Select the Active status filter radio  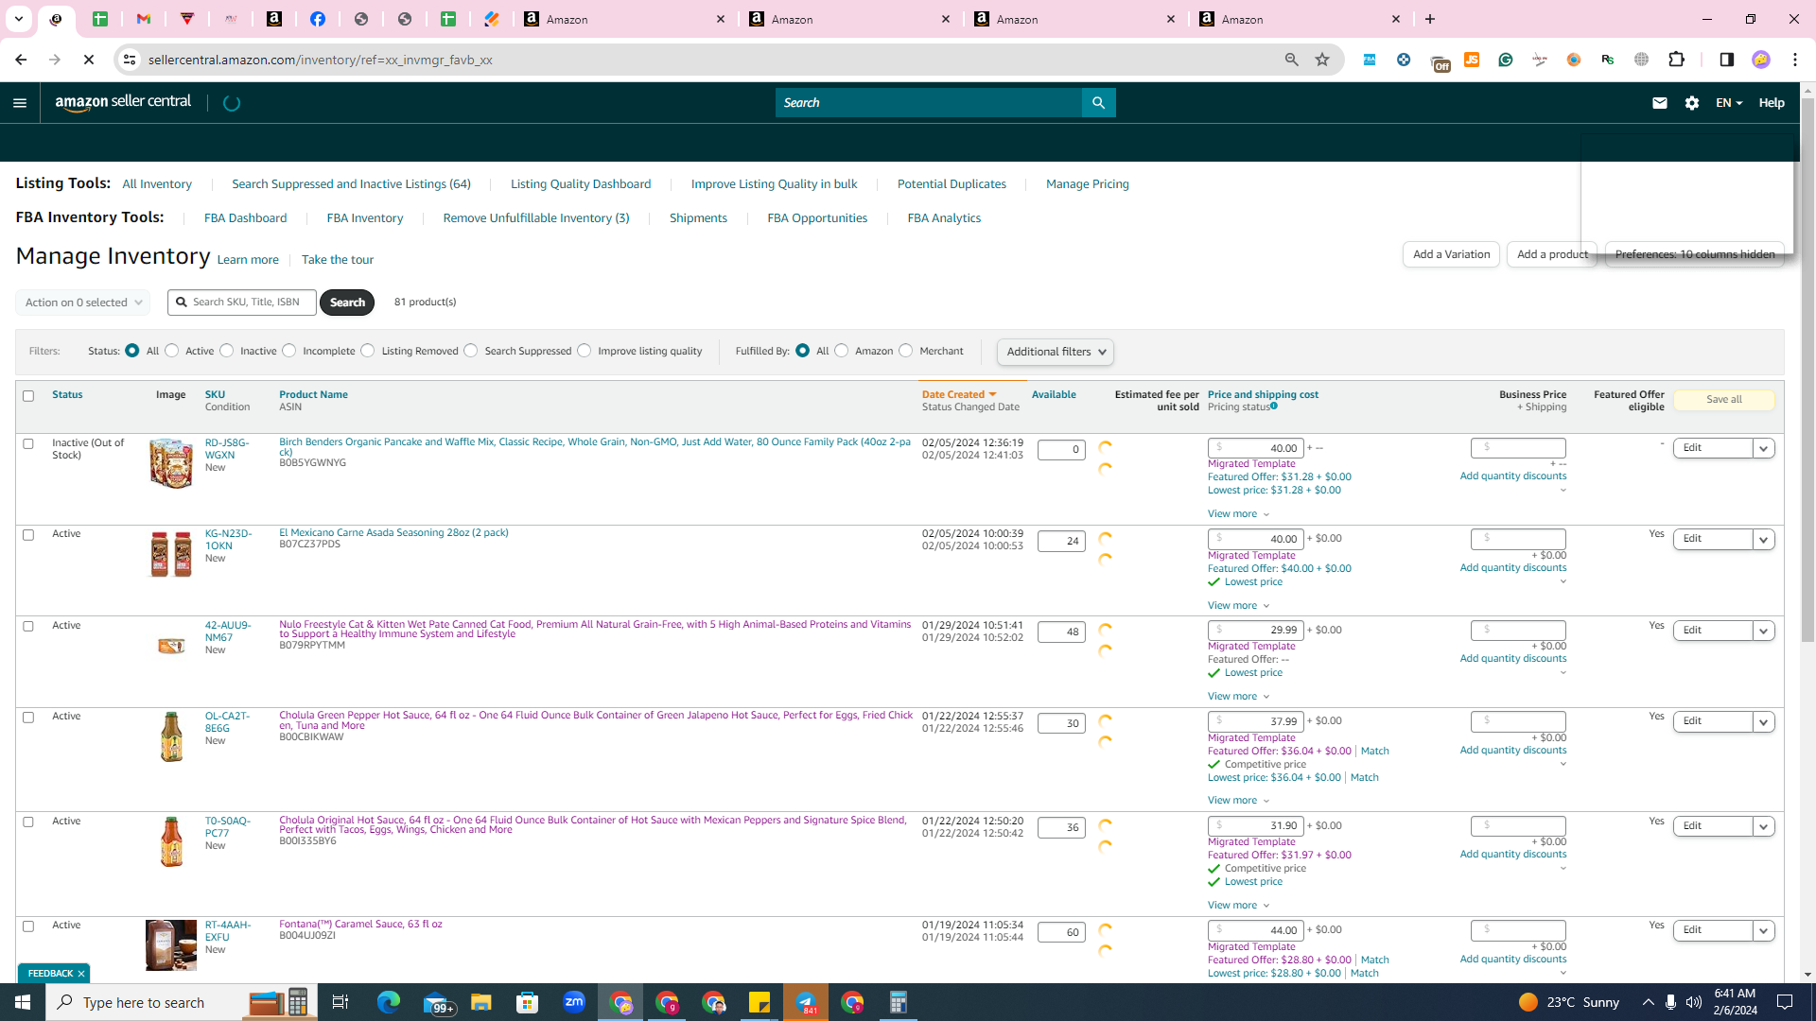click(x=172, y=351)
